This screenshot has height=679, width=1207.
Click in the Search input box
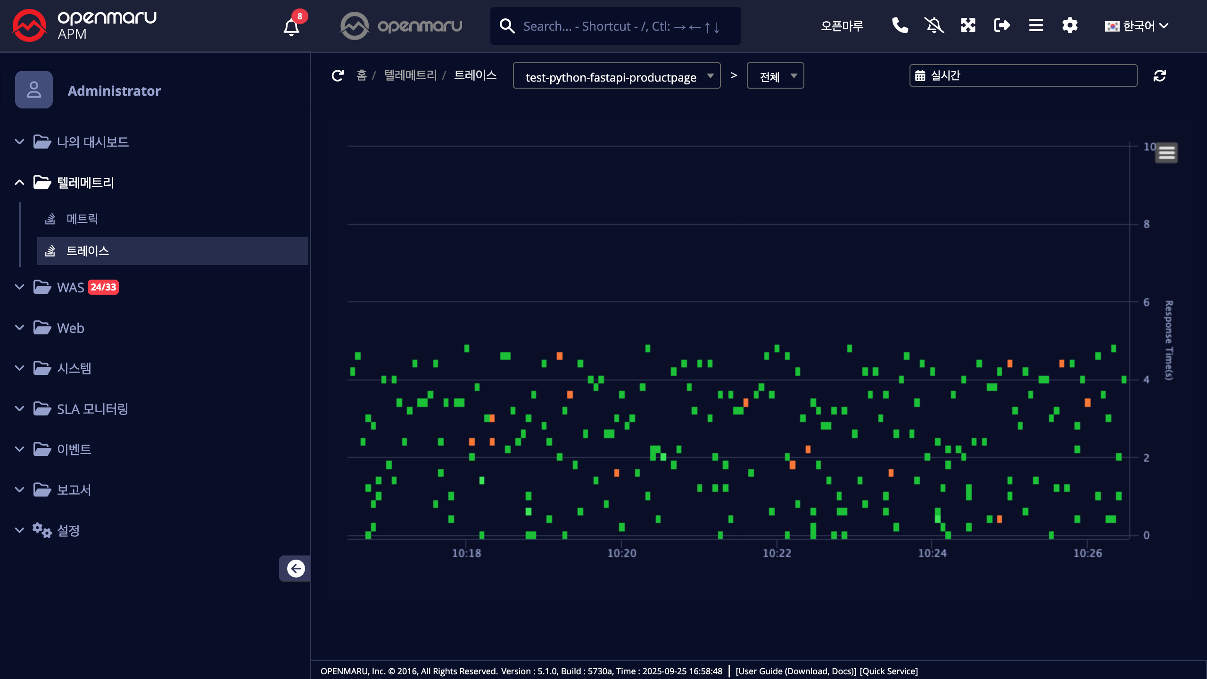click(x=622, y=26)
